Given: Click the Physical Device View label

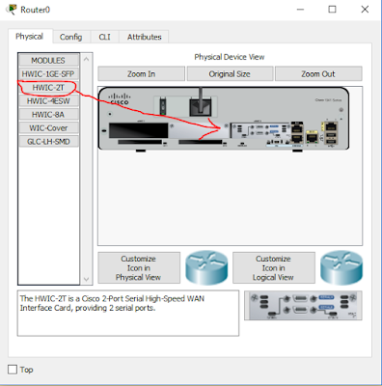Looking at the screenshot, I should coord(230,57).
